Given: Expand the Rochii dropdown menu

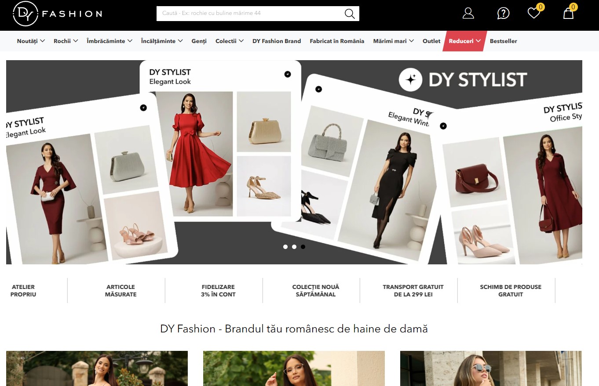Looking at the screenshot, I should click(66, 41).
